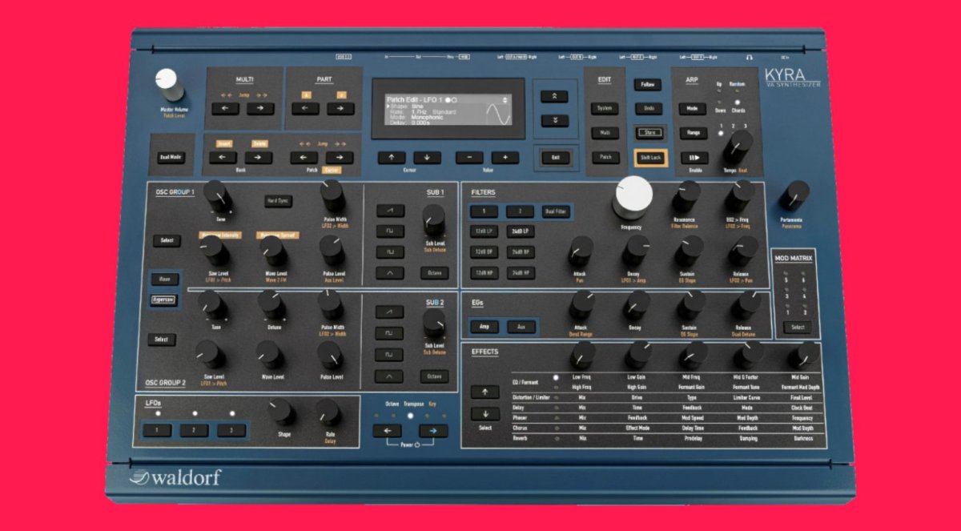Screen dimensions: 961x531
Task: Click the Effects Select down arrow
Action: pos(485,413)
